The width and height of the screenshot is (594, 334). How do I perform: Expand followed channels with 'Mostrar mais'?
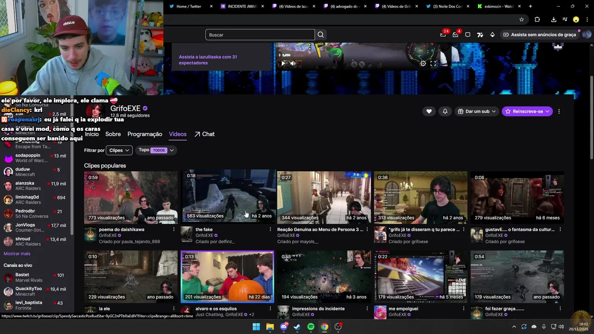(17, 254)
